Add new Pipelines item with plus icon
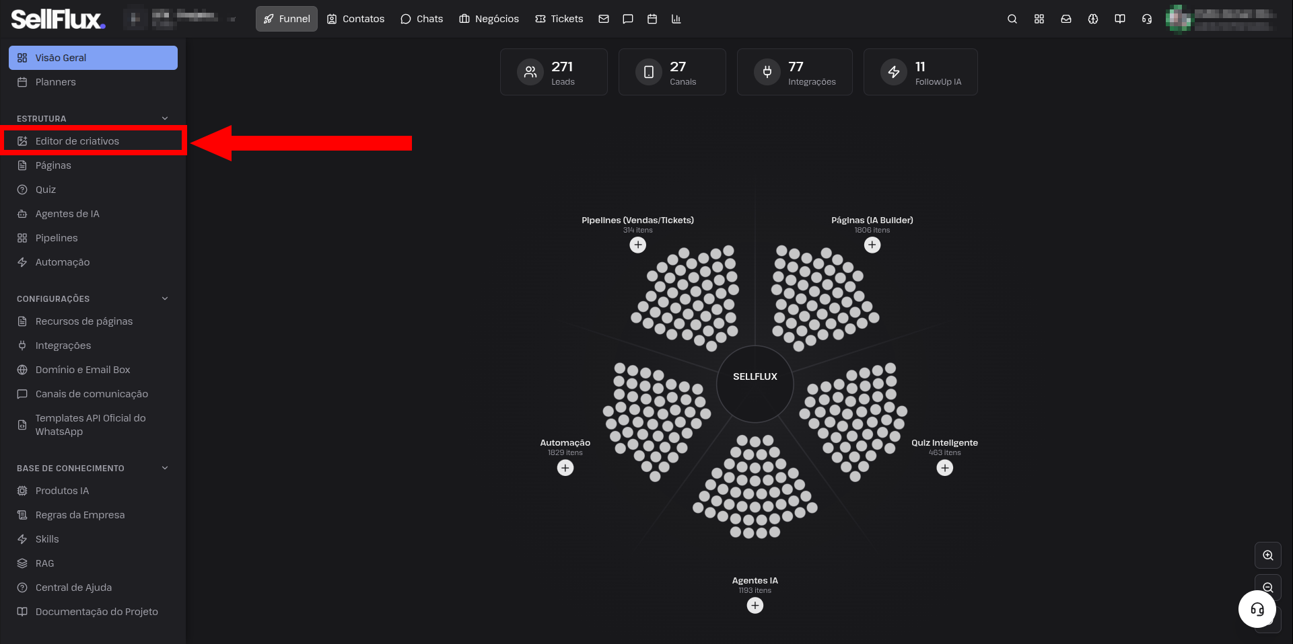Viewport: 1293px width, 644px height. pos(638,245)
